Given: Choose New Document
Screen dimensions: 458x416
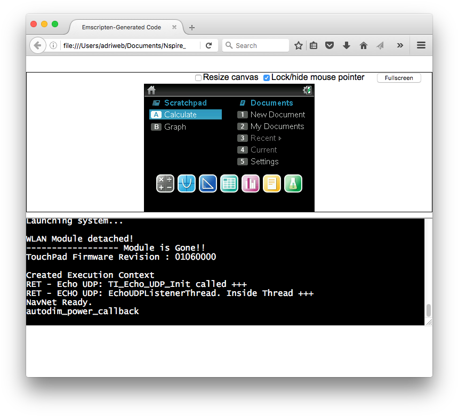Looking at the screenshot, I should 271,115.
